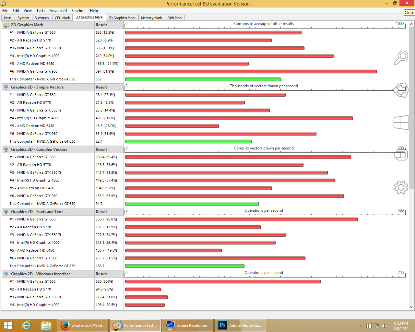The image size is (415, 332).
Task: Show hidden system tray icons
Action: point(361,326)
